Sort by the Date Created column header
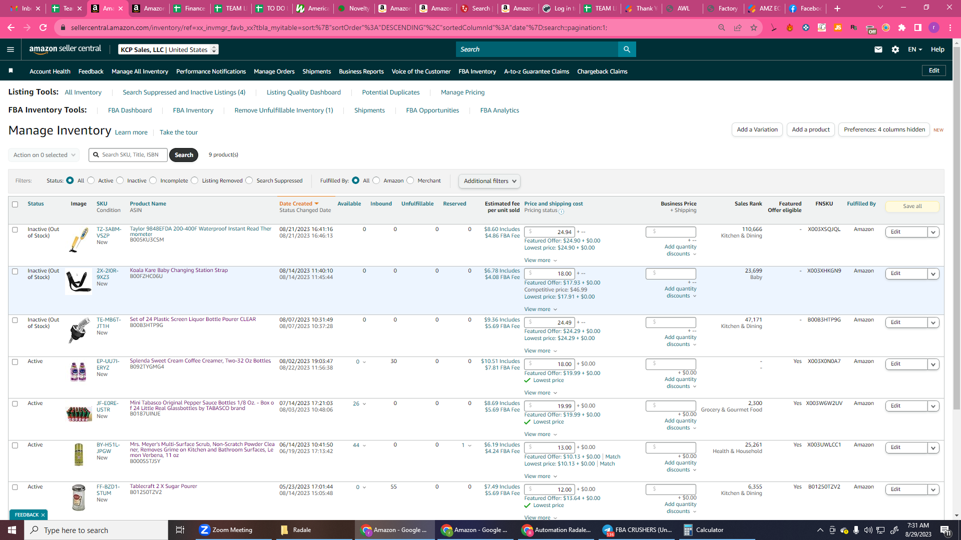This screenshot has width=961, height=540. [299, 204]
